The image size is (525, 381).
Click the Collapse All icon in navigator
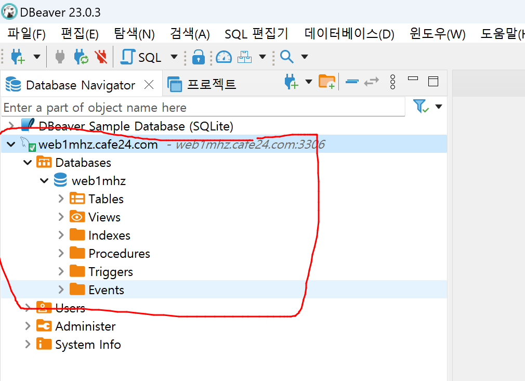352,82
